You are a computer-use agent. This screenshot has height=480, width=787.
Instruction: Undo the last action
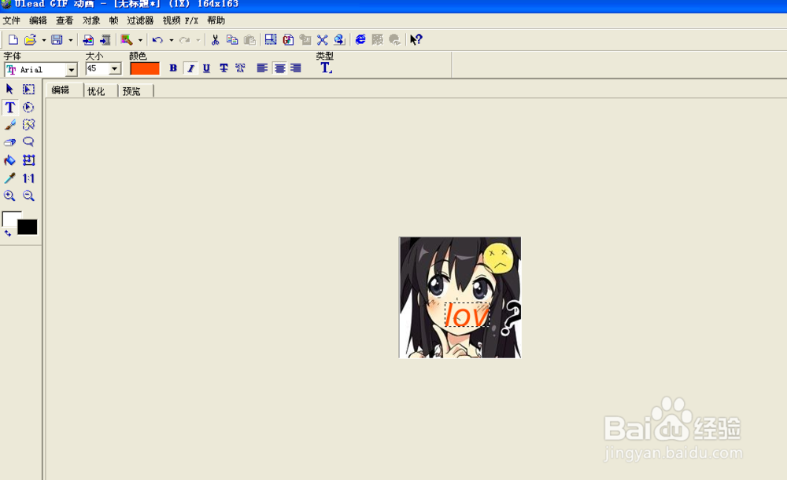click(x=157, y=39)
